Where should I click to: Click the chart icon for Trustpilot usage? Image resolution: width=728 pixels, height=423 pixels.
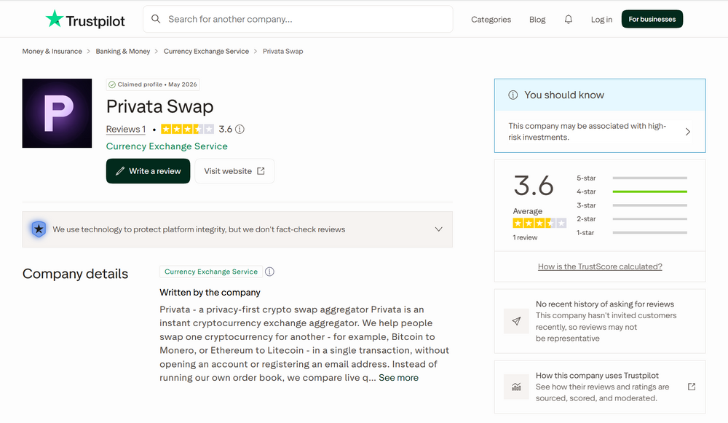tap(516, 387)
